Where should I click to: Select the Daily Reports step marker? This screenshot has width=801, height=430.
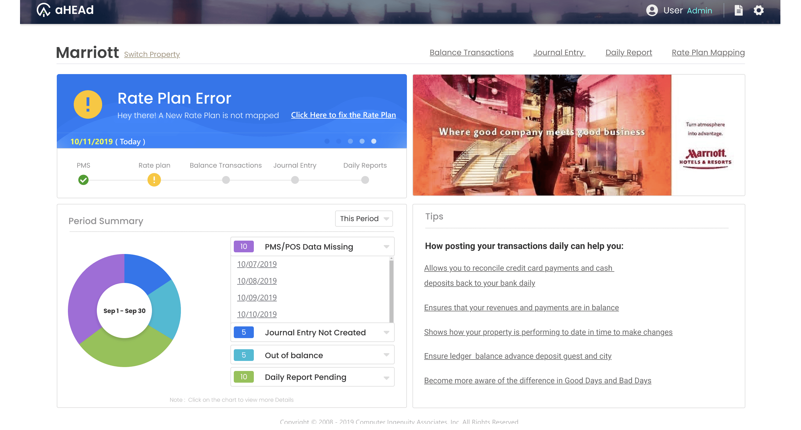tap(365, 180)
